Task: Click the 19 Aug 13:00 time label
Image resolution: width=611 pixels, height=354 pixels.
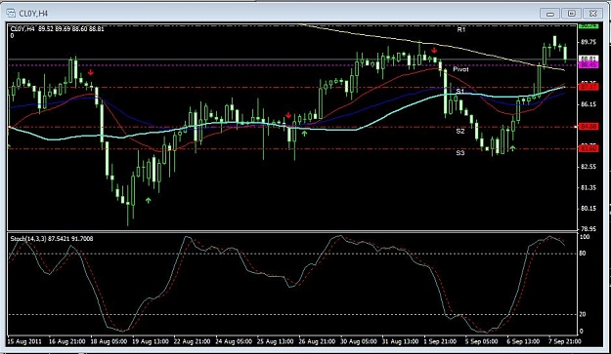Action: pos(151,341)
